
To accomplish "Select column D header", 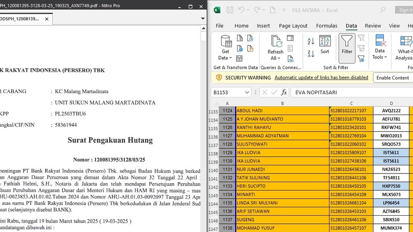I will coord(391,104).
